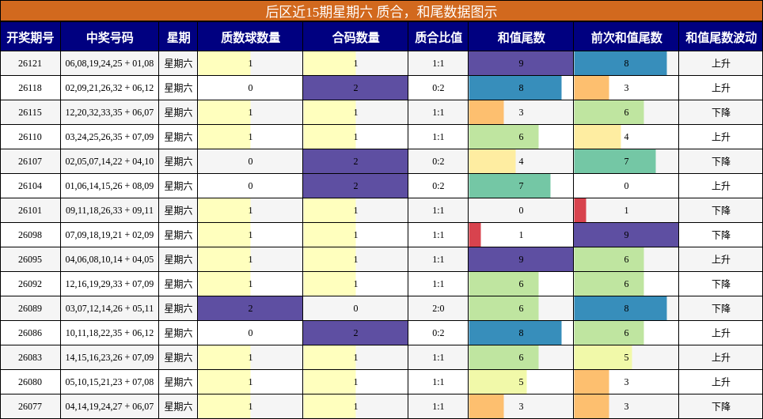
Task: Click the 2:0 ratio in row 26089
Action: [438, 308]
